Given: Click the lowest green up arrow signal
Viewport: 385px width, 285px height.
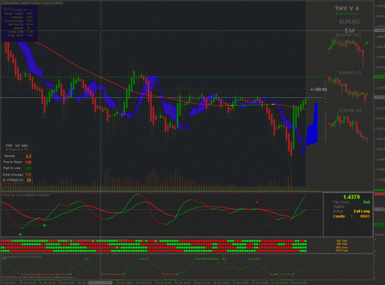Looking at the screenshot, I should click(20, 235).
